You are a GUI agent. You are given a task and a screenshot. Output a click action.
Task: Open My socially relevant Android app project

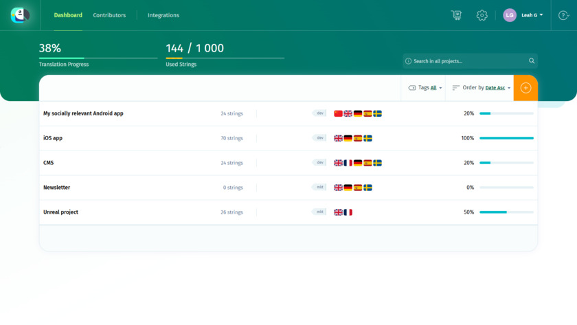83,113
